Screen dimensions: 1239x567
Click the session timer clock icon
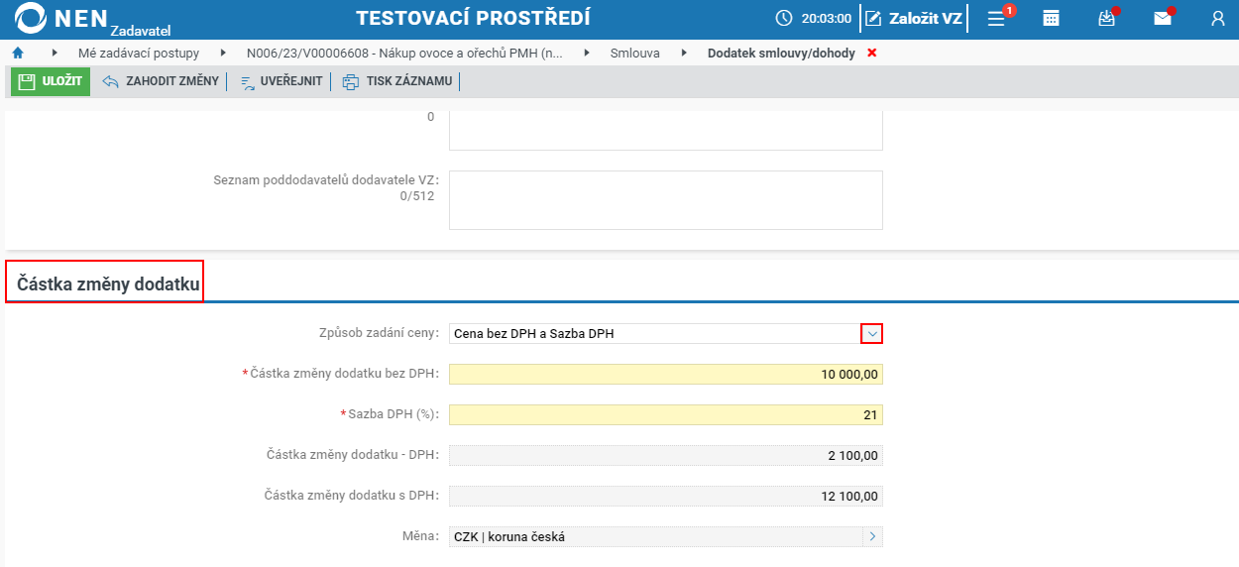coord(784,19)
